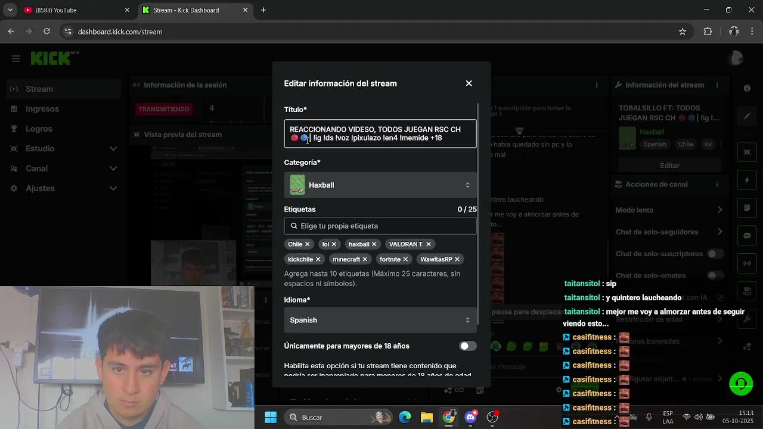Screen dimensions: 763x429
Task: Click the dialog's vertical scrollbar
Action: pyautogui.click(x=478, y=214)
